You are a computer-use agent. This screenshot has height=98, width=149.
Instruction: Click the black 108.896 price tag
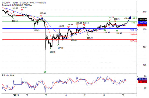pos(143,20)
